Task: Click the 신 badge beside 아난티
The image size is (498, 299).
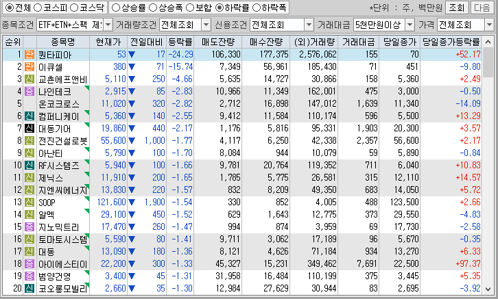Action: 29,153
